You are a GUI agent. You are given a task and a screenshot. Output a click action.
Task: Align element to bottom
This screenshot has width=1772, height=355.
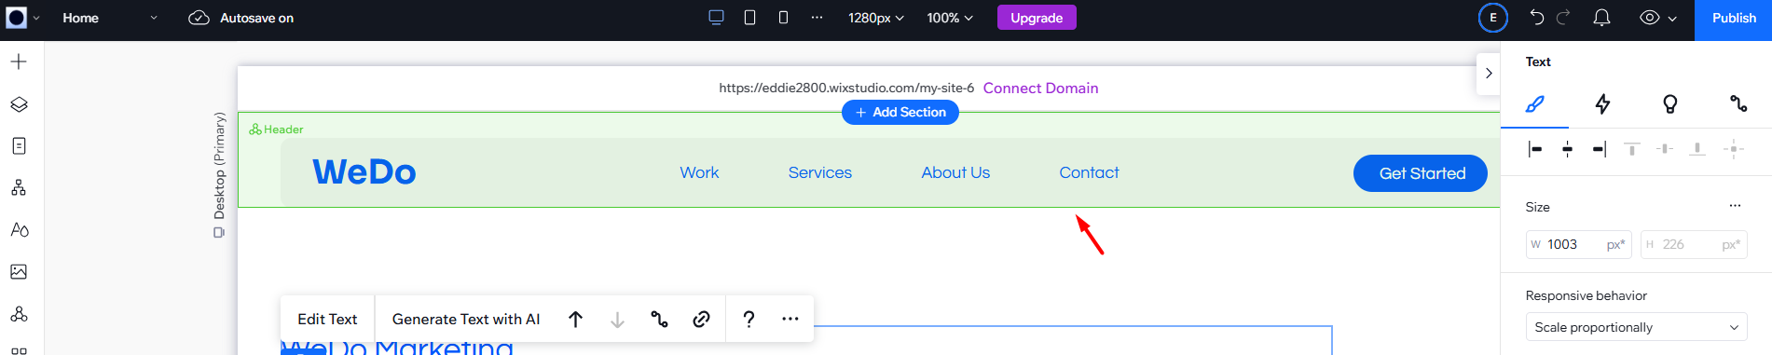click(x=1697, y=149)
